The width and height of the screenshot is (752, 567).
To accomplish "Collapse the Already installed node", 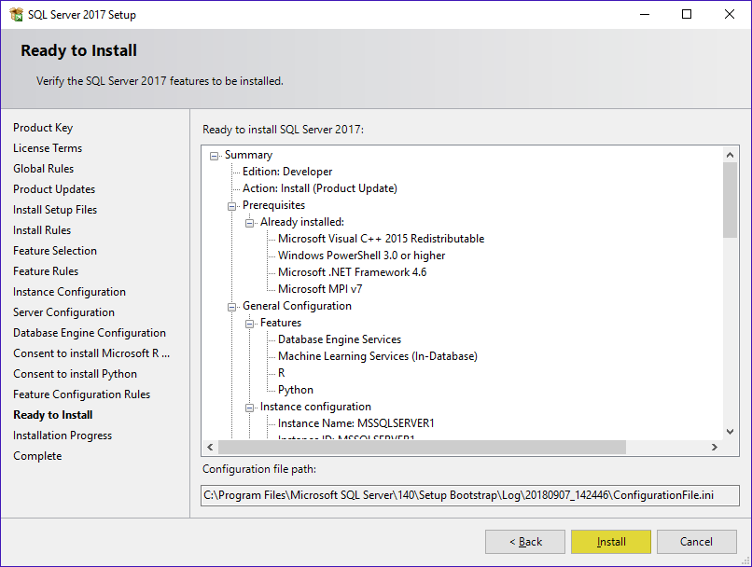I will [249, 223].
